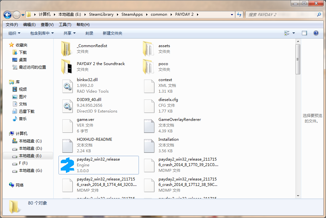Viewport: 326px width, 218px height.
Task: Click the scrollbar down arrow
Action: click(298, 196)
